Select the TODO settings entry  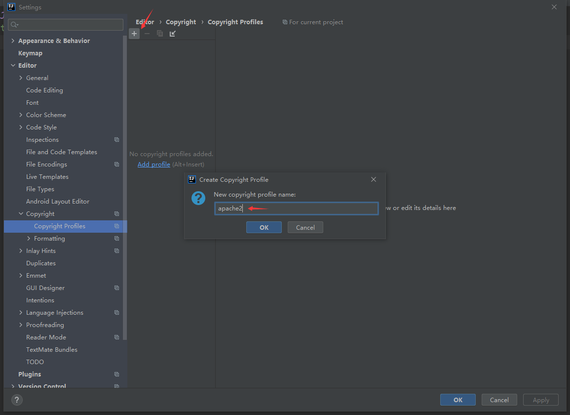pos(35,362)
